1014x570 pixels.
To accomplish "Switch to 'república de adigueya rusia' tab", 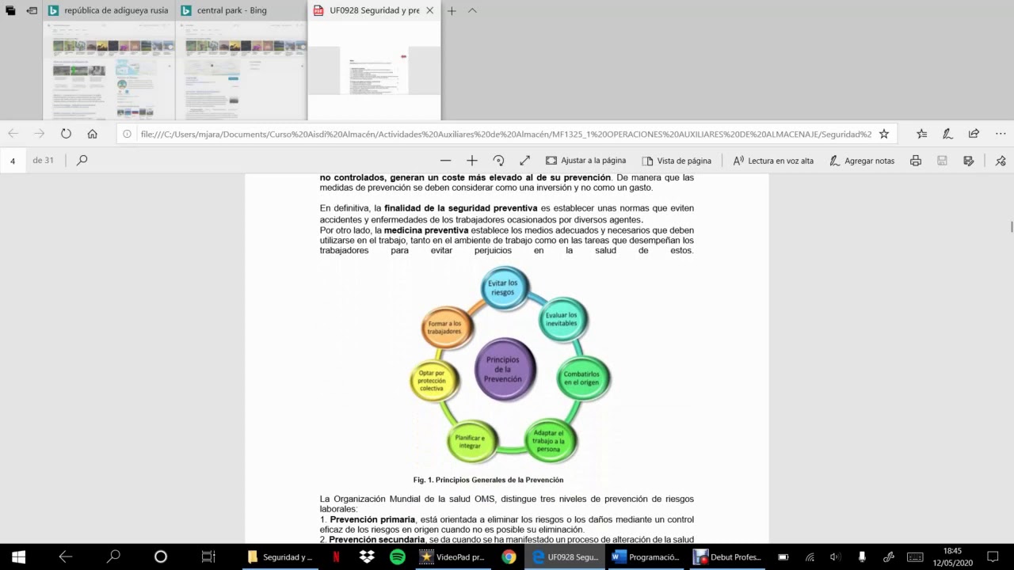I will 109,11.
